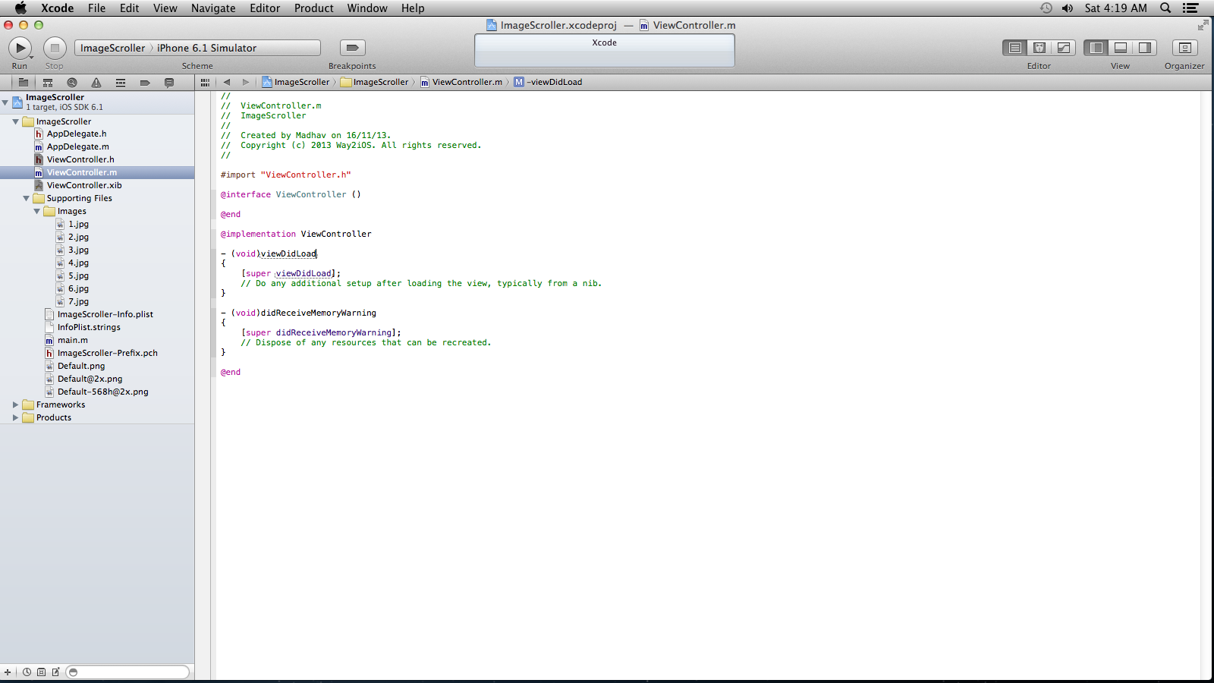Viewport: 1214px width, 683px height.
Task: Go forward in editor history
Action: tap(245, 82)
